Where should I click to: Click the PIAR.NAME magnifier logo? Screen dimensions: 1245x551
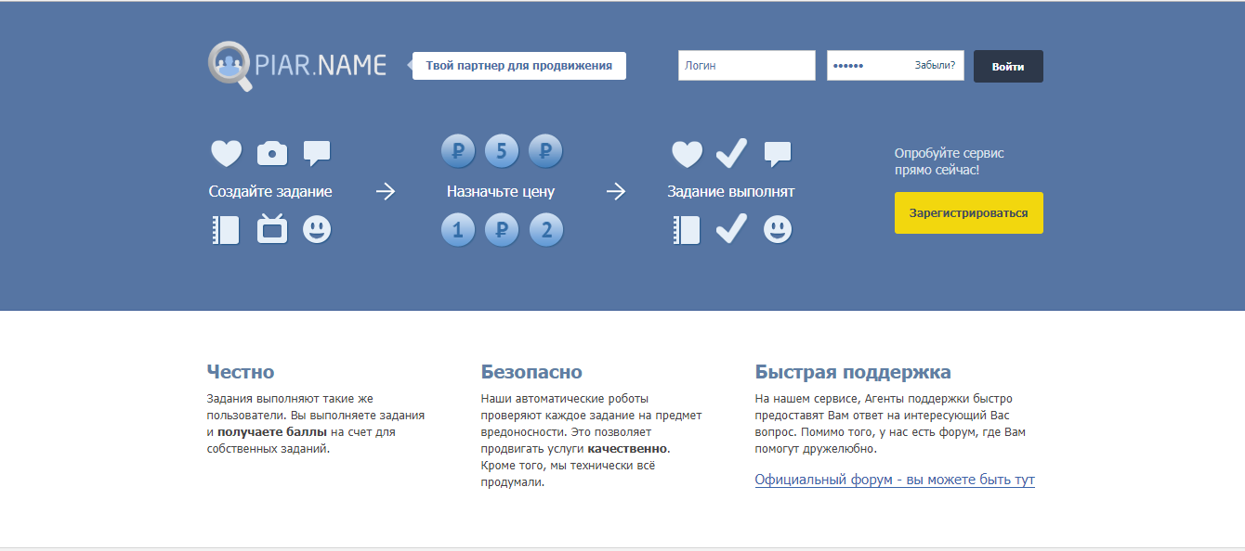[x=230, y=66]
